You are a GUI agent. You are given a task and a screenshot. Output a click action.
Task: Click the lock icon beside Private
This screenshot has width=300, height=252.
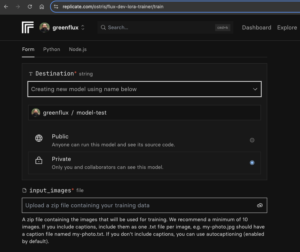(39, 161)
